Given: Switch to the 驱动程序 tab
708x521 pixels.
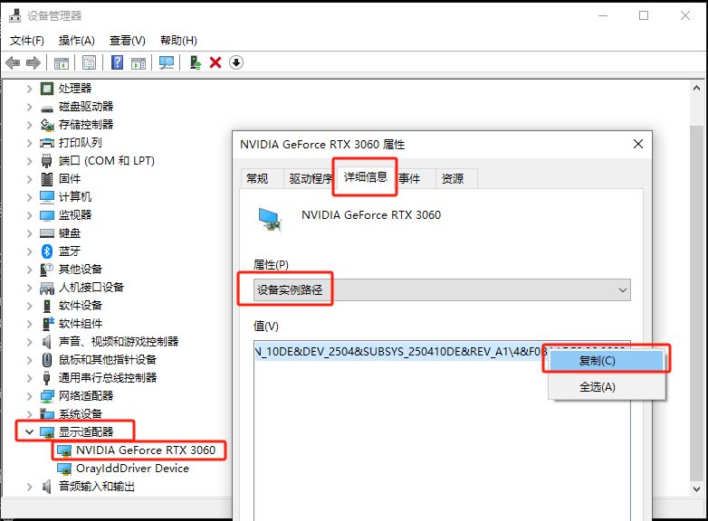Looking at the screenshot, I should (311, 179).
